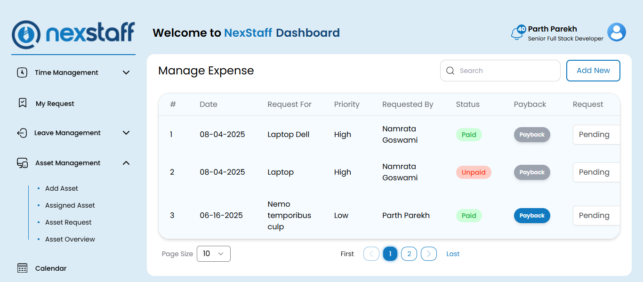Open Assigned Asset submenu item

(70, 205)
